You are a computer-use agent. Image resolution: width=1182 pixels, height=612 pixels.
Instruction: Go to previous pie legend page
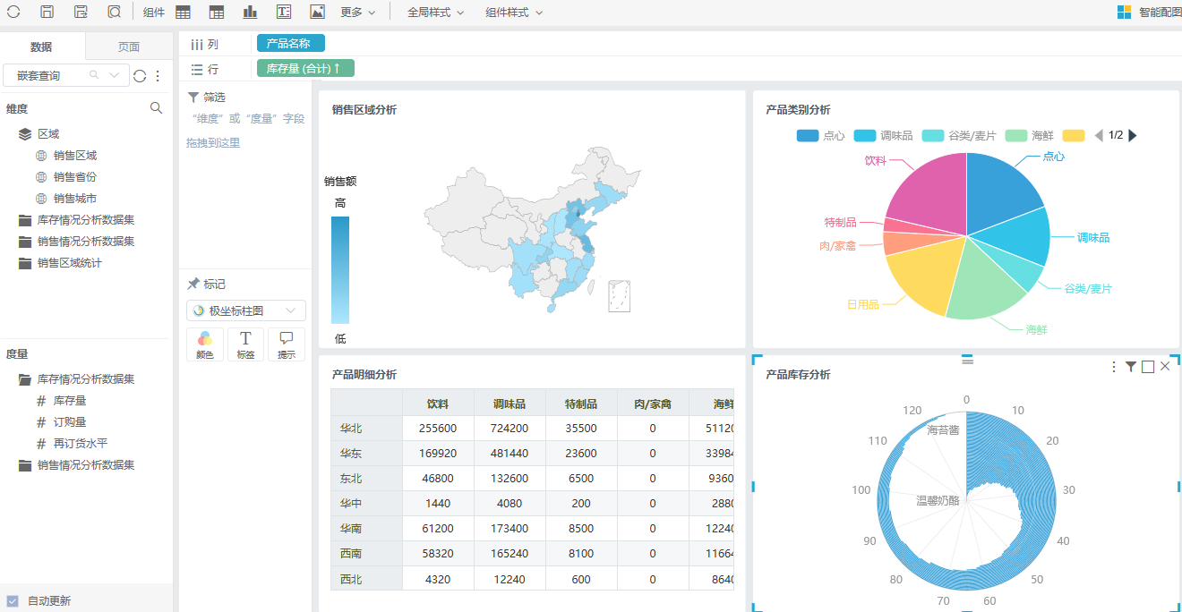pos(1099,136)
